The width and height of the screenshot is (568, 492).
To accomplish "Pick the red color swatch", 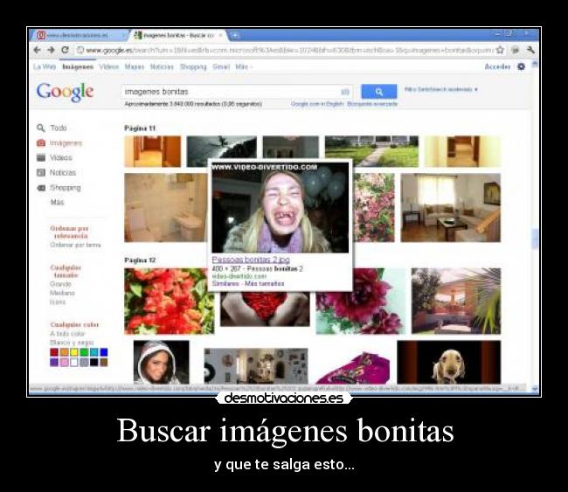I will click(54, 352).
